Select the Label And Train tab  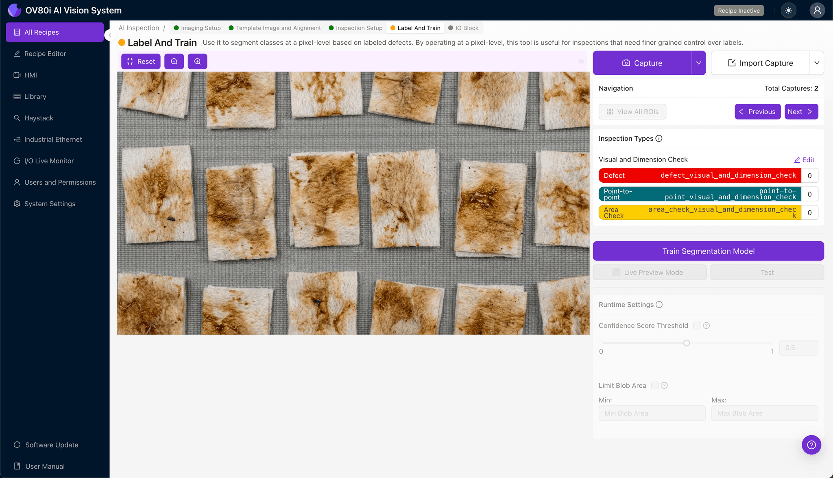(415, 28)
